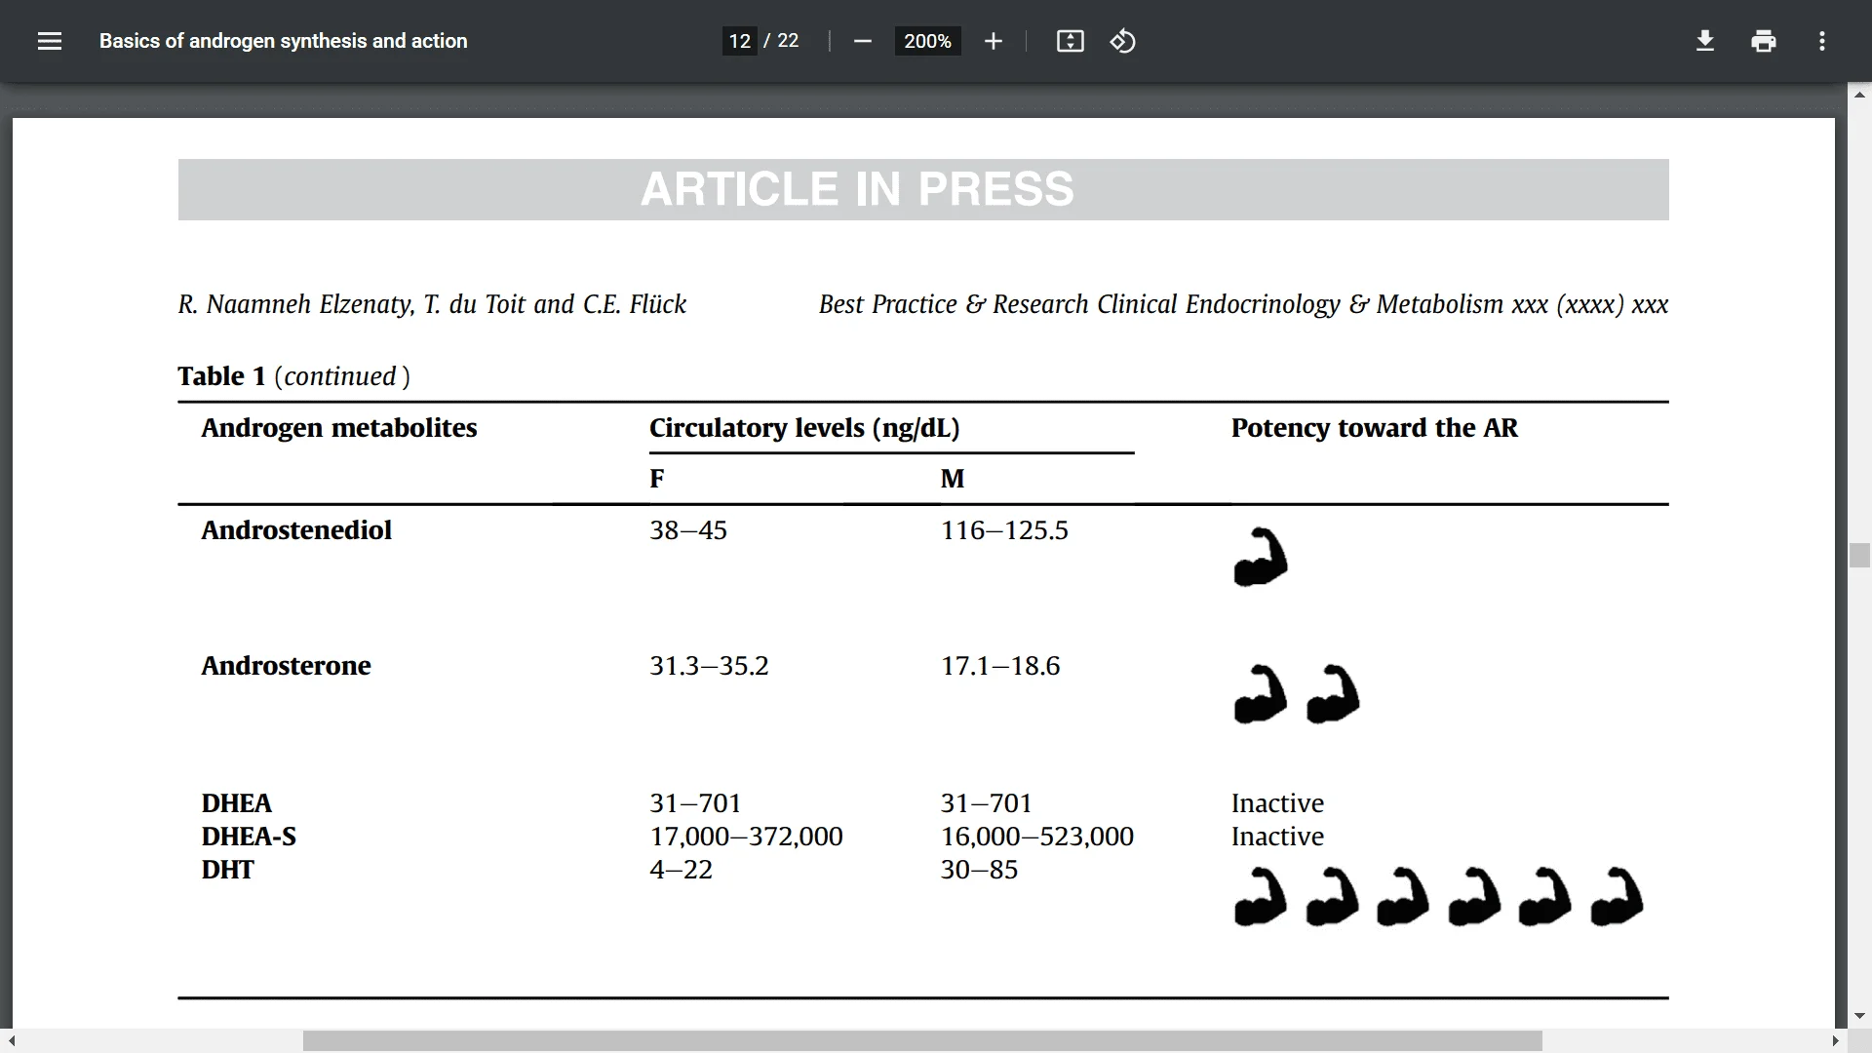
Task: Click the vertical scrollbar down arrow
Action: (x=1859, y=1016)
